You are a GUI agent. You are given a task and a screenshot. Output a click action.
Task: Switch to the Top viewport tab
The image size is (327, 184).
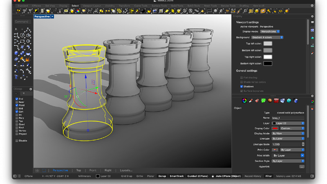78,170
